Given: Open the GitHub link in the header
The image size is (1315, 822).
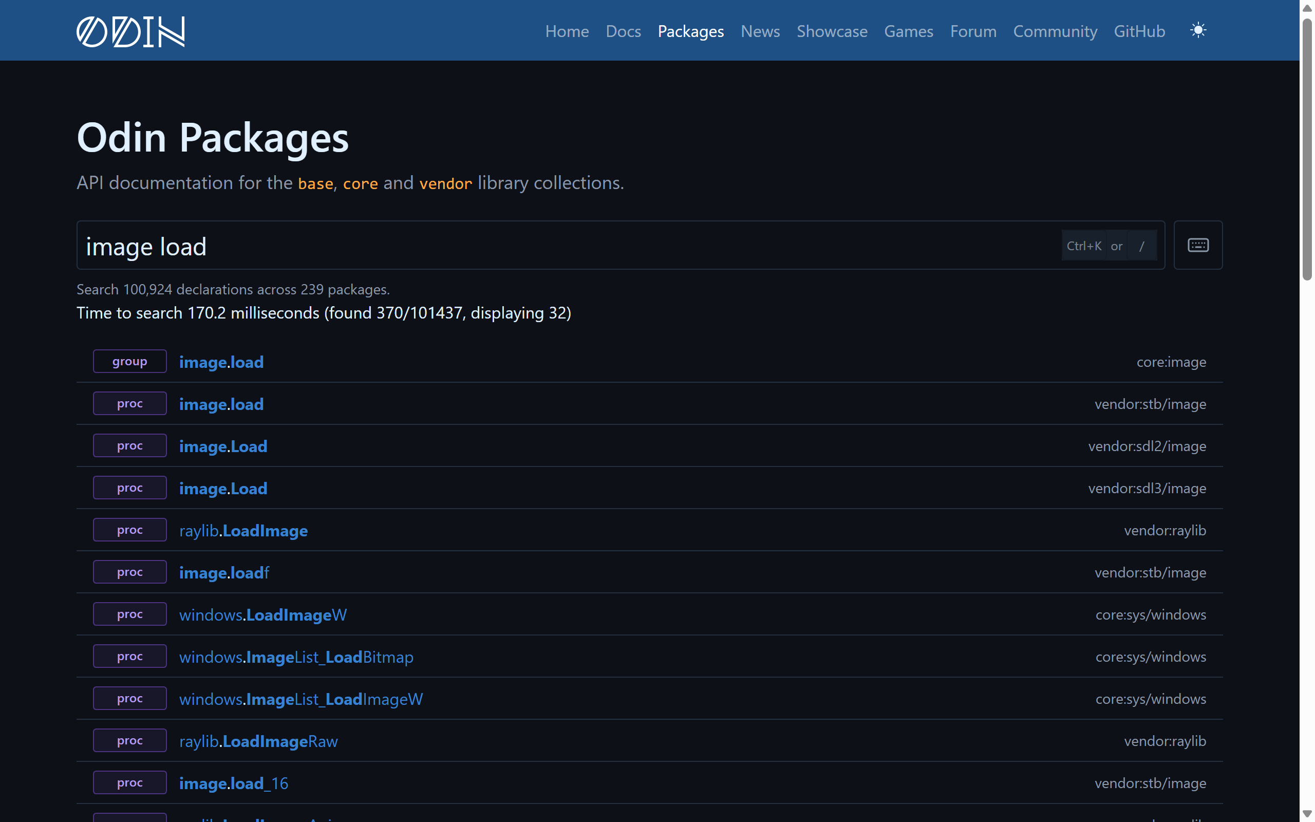Looking at the screenshot, I should (1139, 31).
